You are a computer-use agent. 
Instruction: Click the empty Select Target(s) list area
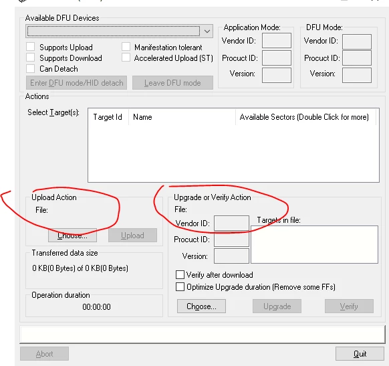[233, 153]
